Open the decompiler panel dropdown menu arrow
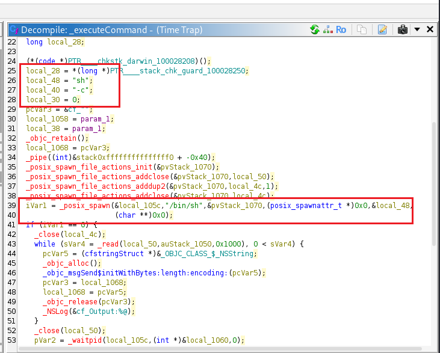440x353 pixels. click(x=418, y=29)
